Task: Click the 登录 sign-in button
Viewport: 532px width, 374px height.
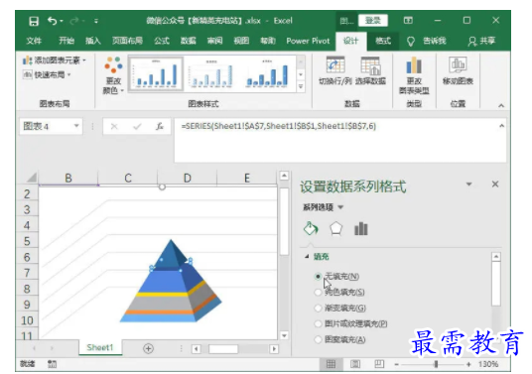Action: pos(372,21)
